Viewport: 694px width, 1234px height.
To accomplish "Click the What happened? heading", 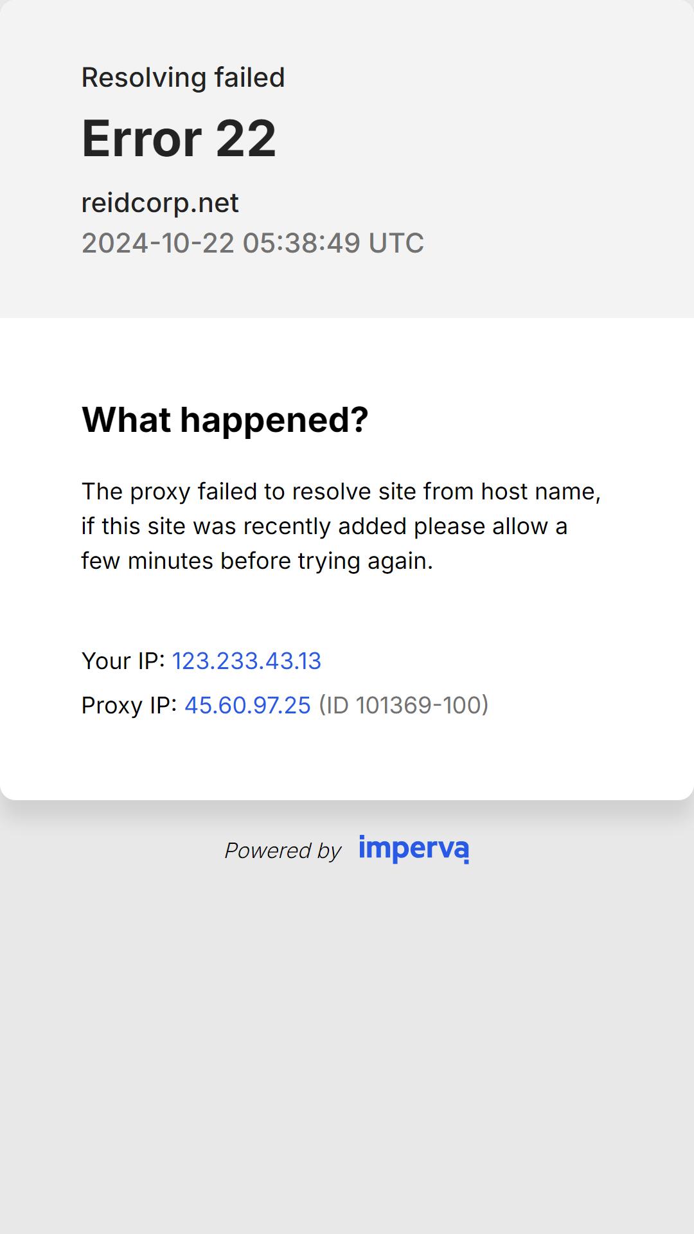I will [x=225, y=420].
